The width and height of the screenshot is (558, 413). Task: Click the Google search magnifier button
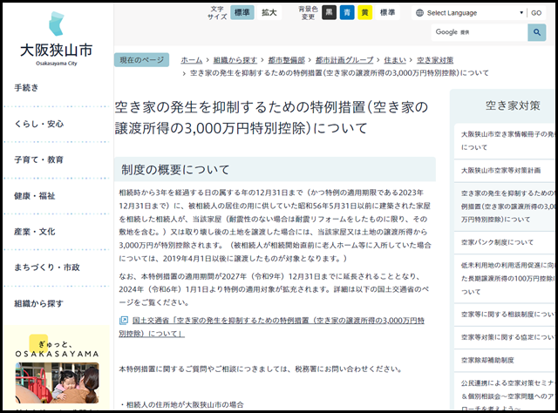tap(537, 32)
